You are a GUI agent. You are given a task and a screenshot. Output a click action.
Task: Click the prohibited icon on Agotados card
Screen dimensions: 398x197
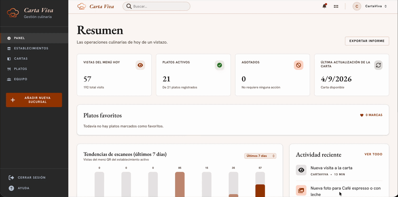coord(298,65)
